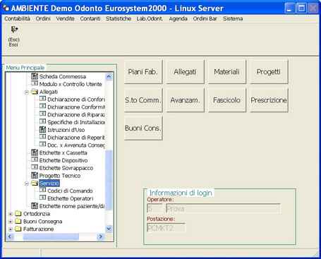Click the Piani Fab. button
Viewport: 321px width, 259px height.
143,71
